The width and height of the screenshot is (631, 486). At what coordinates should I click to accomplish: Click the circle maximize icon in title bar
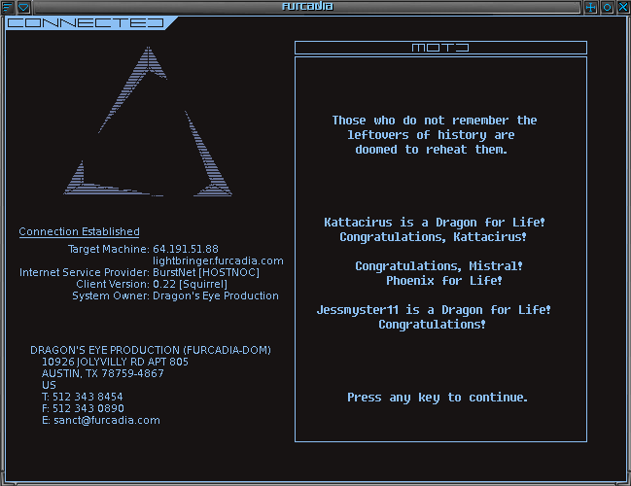[x=607, y=7]
